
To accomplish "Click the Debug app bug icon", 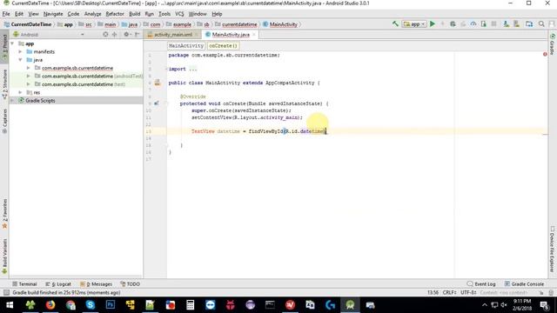I will click(453, 23).
